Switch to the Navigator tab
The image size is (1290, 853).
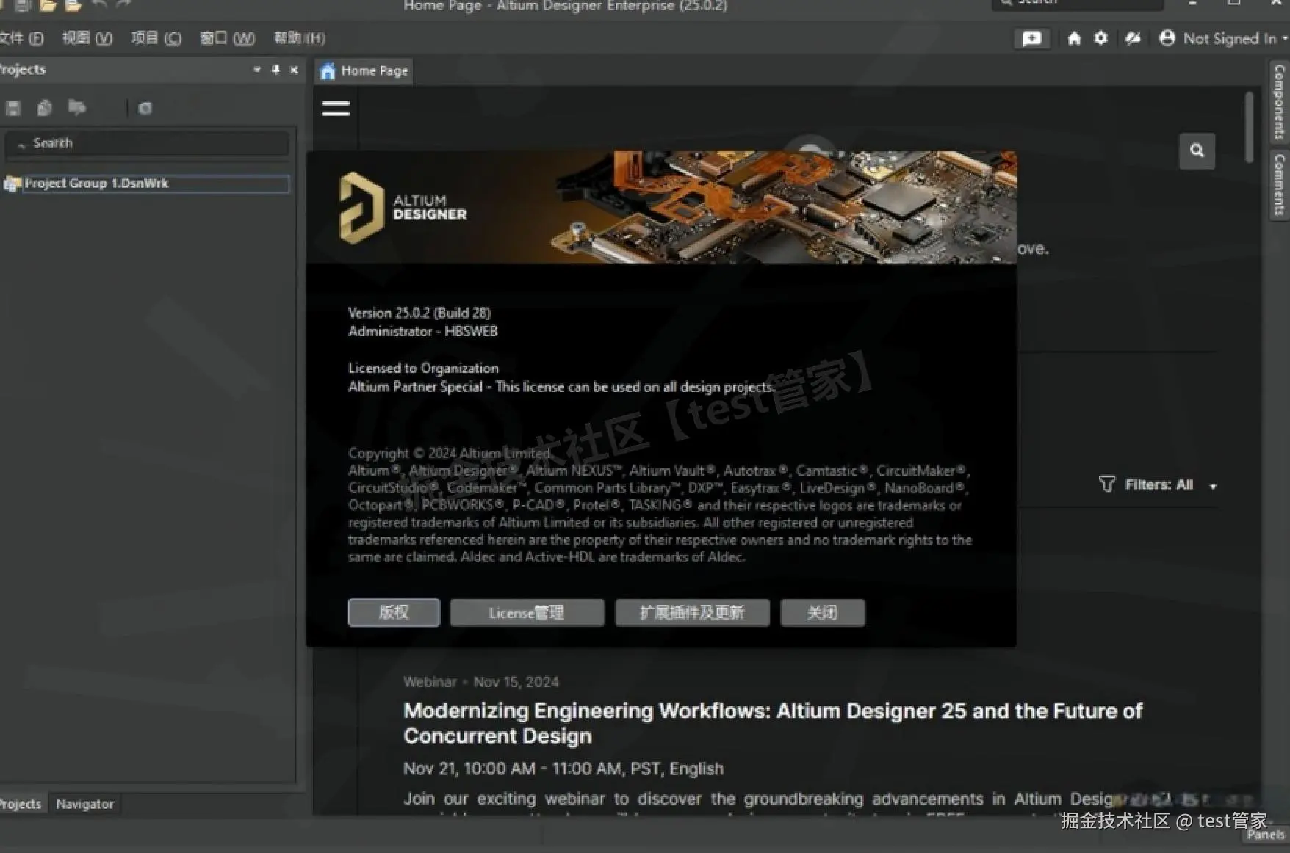(84, 803)
